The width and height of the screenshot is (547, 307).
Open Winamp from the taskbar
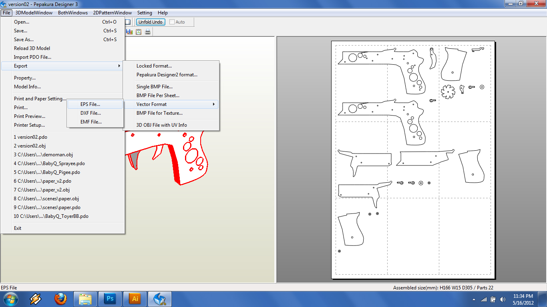[x=36, y=299]
